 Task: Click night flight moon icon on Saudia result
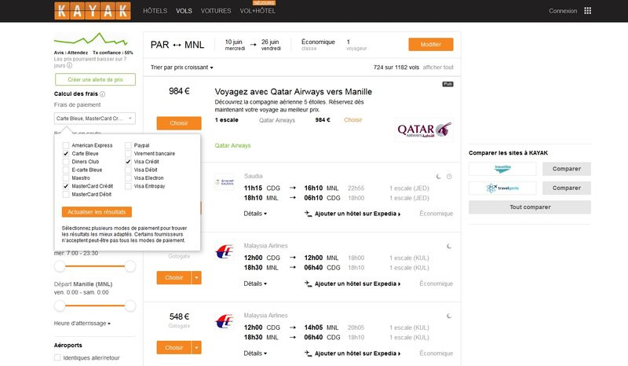tap(439, 177)
